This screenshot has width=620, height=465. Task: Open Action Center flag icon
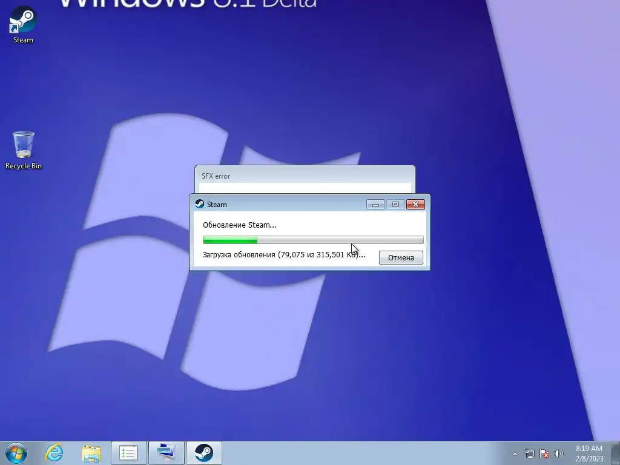click(544, 453)
